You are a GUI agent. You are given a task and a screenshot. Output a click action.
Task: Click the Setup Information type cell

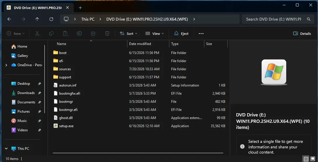tap(185, 85)
